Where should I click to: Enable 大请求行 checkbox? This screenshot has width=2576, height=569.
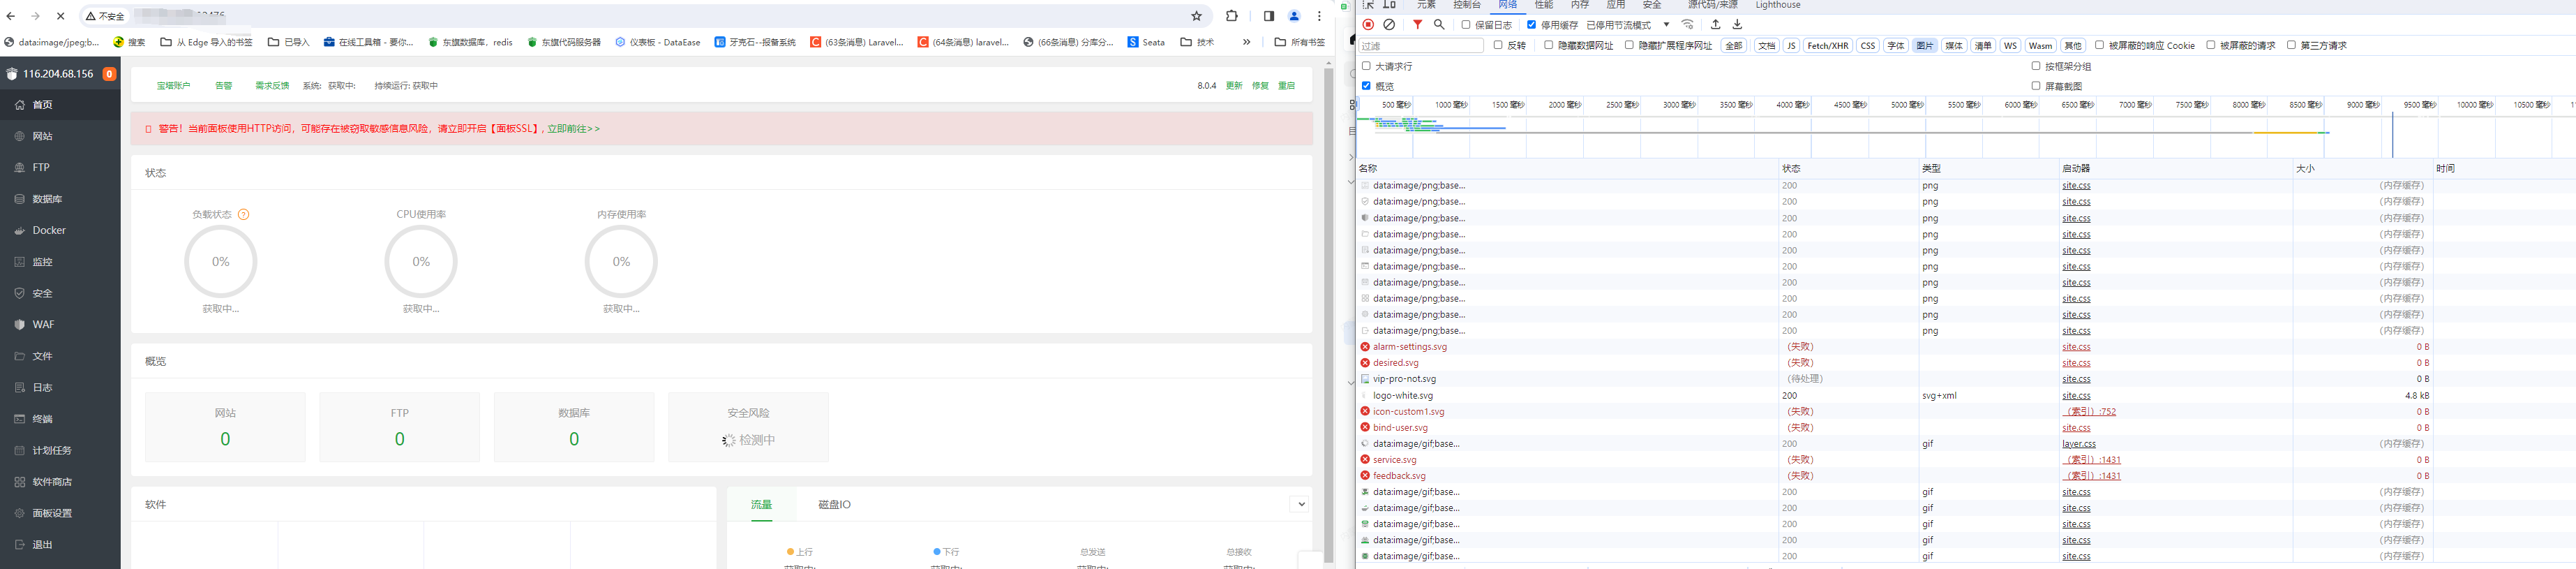(x=1366, y=66)
